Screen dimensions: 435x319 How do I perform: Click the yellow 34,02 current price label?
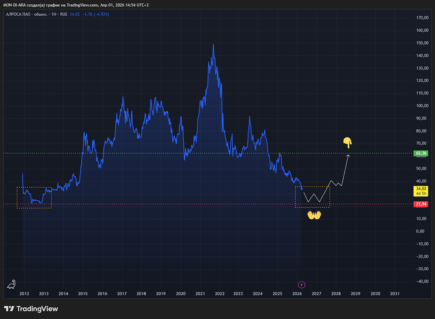tap(421, 191)
